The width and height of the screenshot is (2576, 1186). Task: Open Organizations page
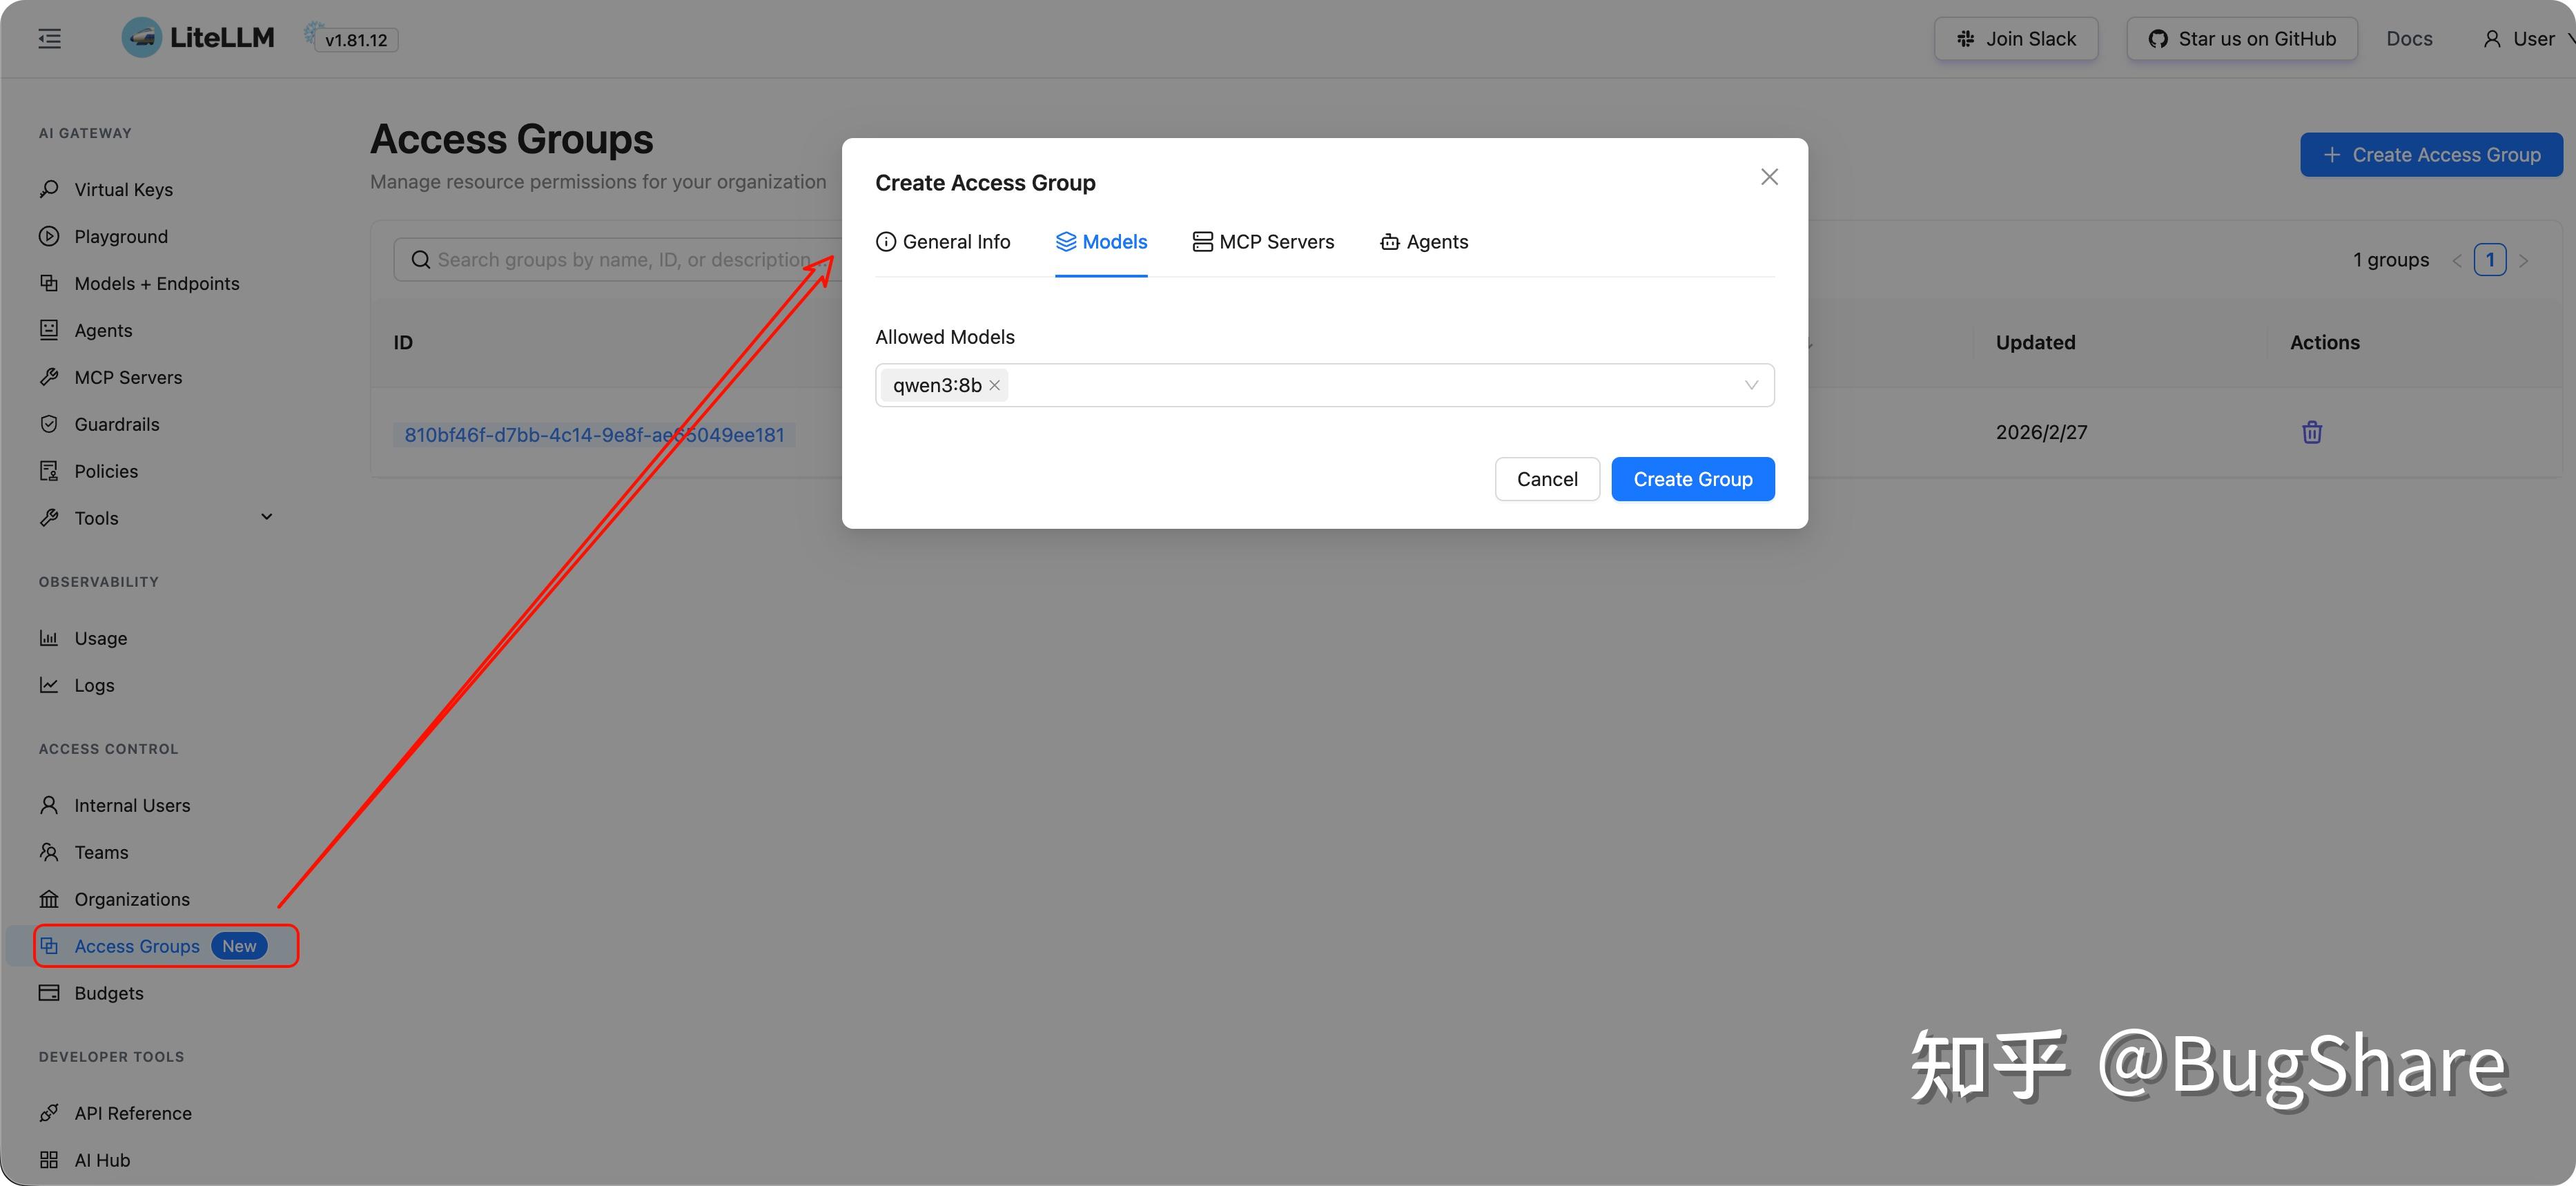pyautogui.click(x=131, y=899)
